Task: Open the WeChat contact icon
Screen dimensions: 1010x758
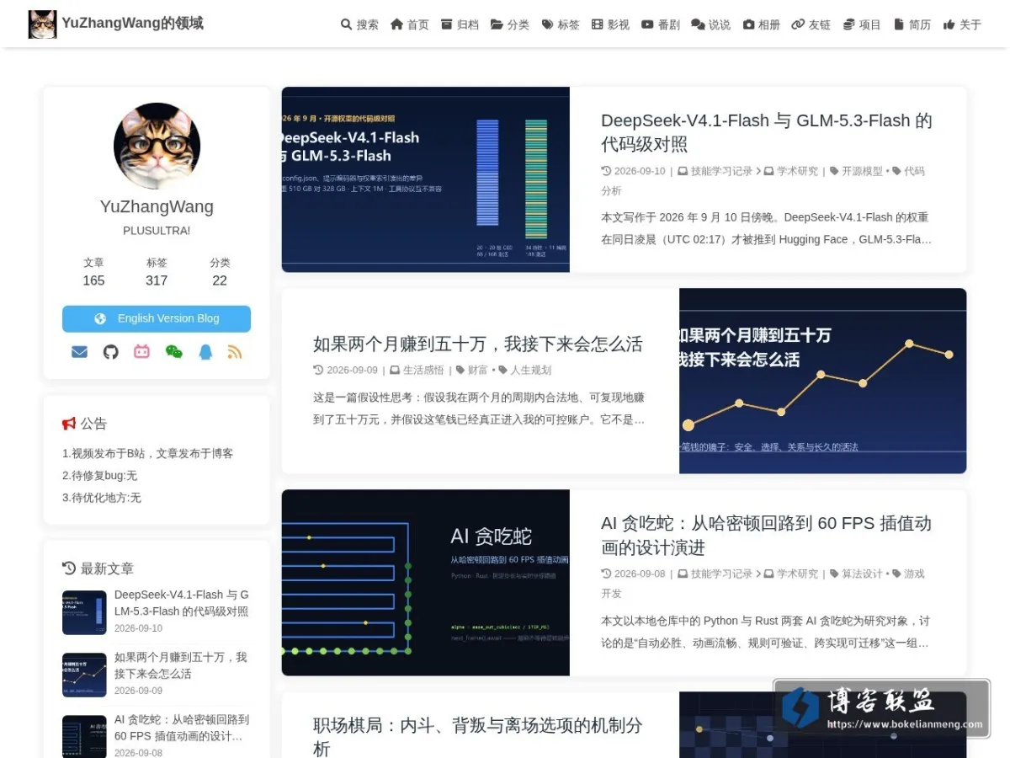Action: click(173, 352)
